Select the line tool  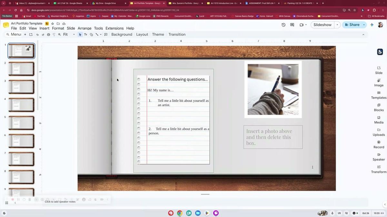click(x=97, y=34)
